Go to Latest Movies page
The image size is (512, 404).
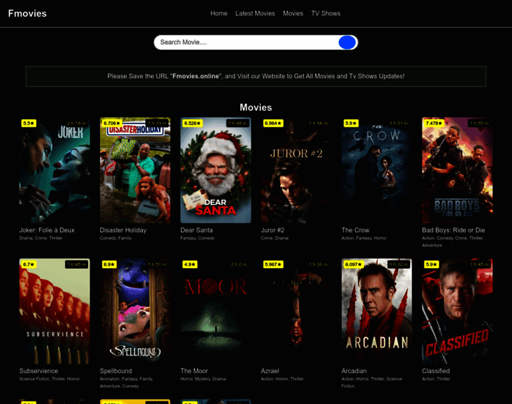(x=255, y=13)
